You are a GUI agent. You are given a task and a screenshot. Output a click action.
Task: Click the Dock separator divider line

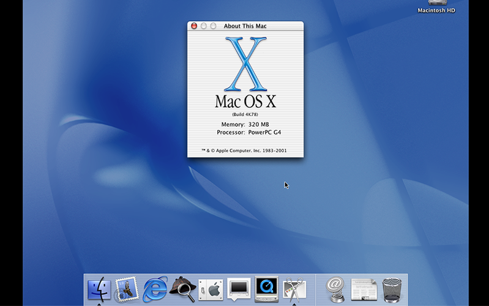[x=316, y=289]
